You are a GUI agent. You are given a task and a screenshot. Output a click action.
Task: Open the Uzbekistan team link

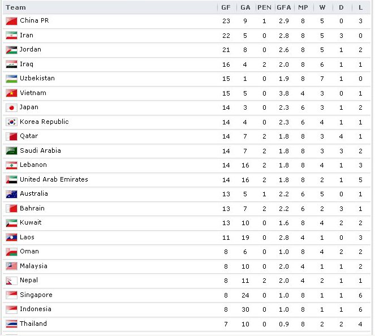37,78
